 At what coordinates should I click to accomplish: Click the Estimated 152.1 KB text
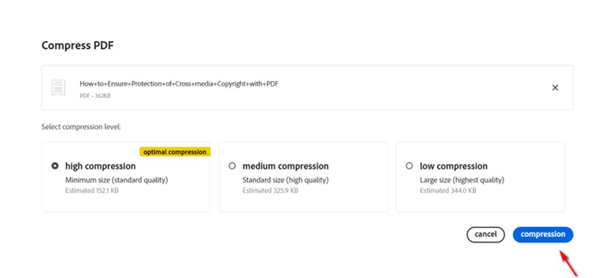pos(92,191)
